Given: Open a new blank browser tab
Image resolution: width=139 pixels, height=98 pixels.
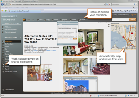Looking at the screenshot, I should click(x=42, y=11).
